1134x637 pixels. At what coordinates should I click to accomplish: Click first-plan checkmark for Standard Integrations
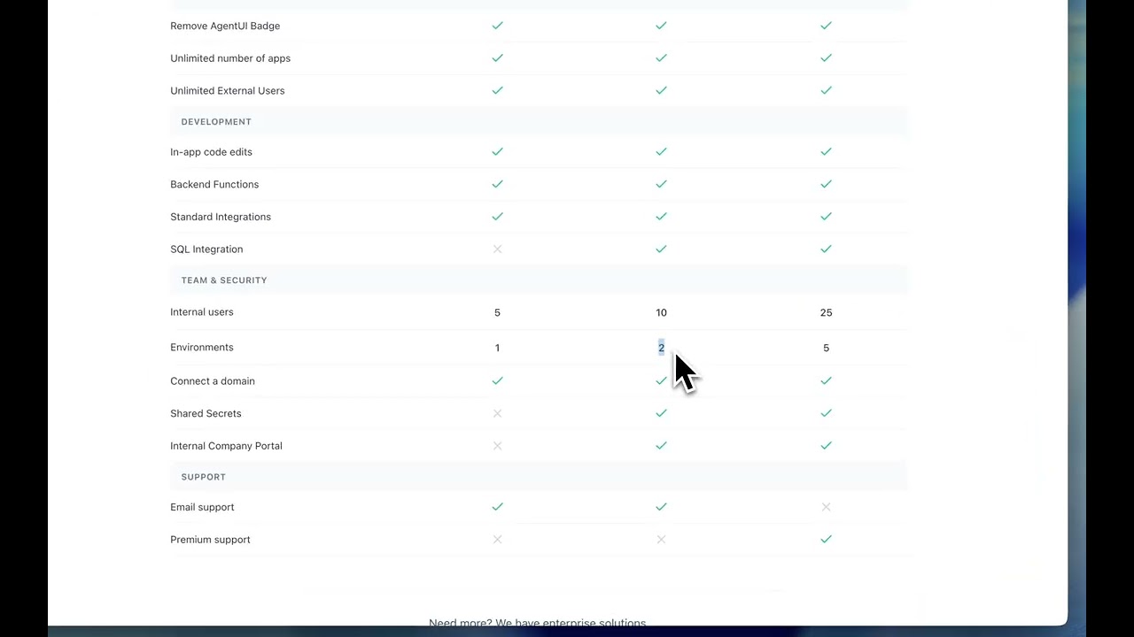497,217
